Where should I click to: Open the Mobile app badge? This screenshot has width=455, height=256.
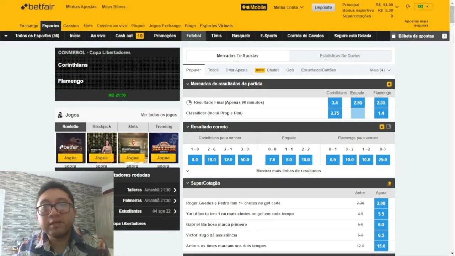254,7
